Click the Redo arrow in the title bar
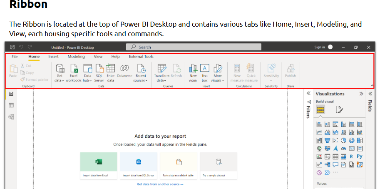The image size is (380, 189). (30, 47)
